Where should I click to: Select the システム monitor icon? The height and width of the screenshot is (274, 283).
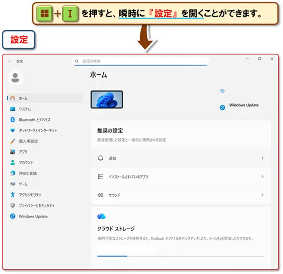pyautogui.click(x=13, y=109)
